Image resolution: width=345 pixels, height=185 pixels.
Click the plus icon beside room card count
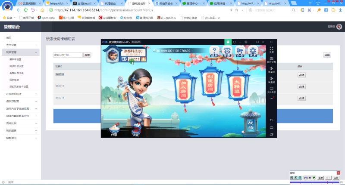[143, 59]
